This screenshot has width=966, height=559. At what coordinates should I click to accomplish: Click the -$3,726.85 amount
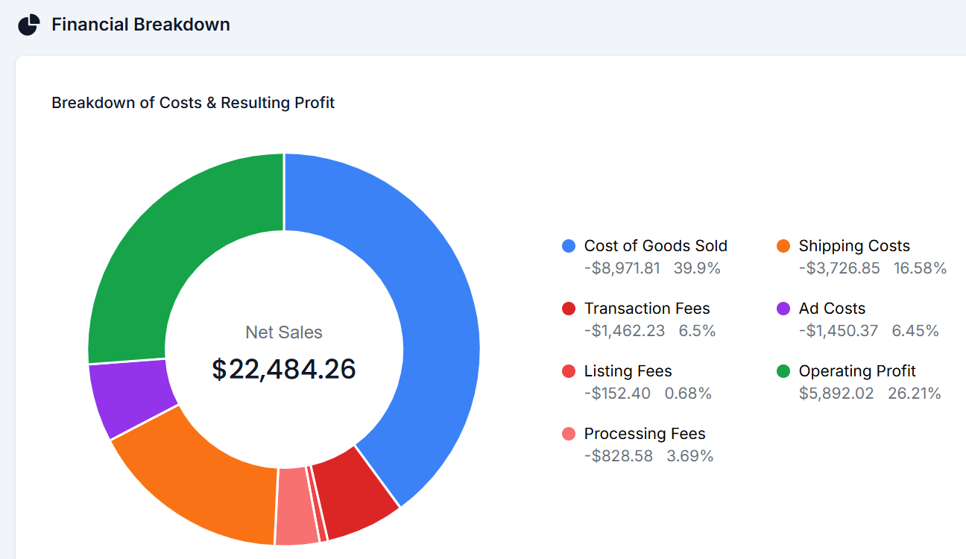(x=839, y=268)
